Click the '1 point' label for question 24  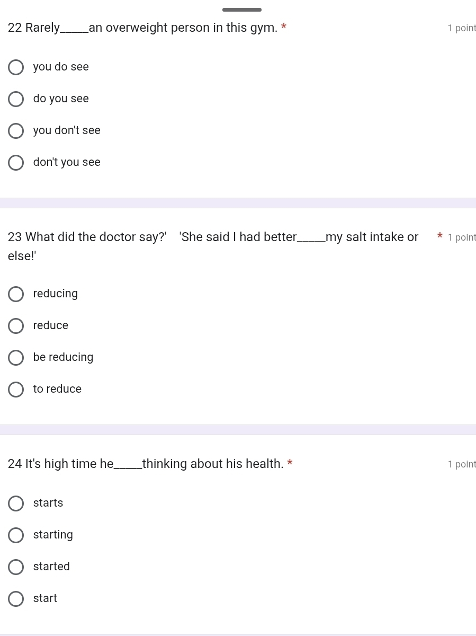[462, 464]
